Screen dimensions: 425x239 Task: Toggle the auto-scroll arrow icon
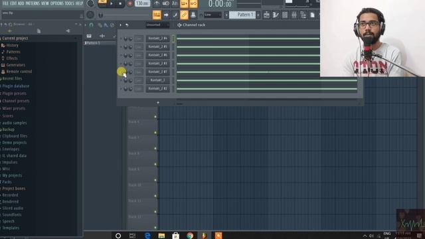[x=166, y=15]
